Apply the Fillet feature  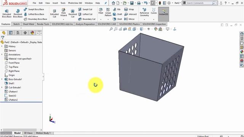tap(101, 11)
